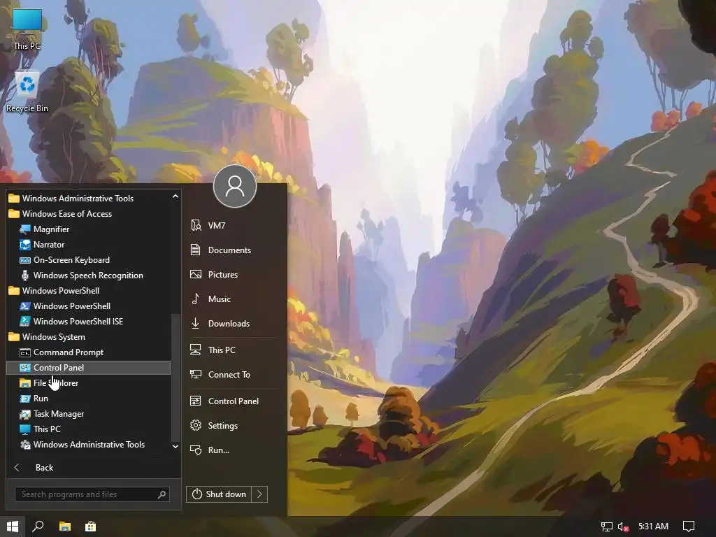Open This PC in the programs list

pyautogui.click(x=88, y=429)
